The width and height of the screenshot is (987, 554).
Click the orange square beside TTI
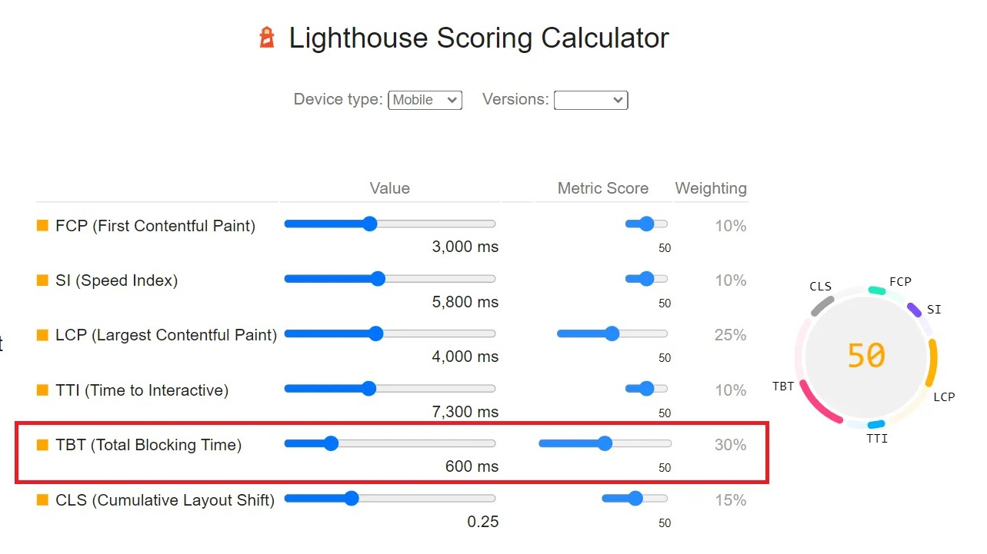point(42,390)
